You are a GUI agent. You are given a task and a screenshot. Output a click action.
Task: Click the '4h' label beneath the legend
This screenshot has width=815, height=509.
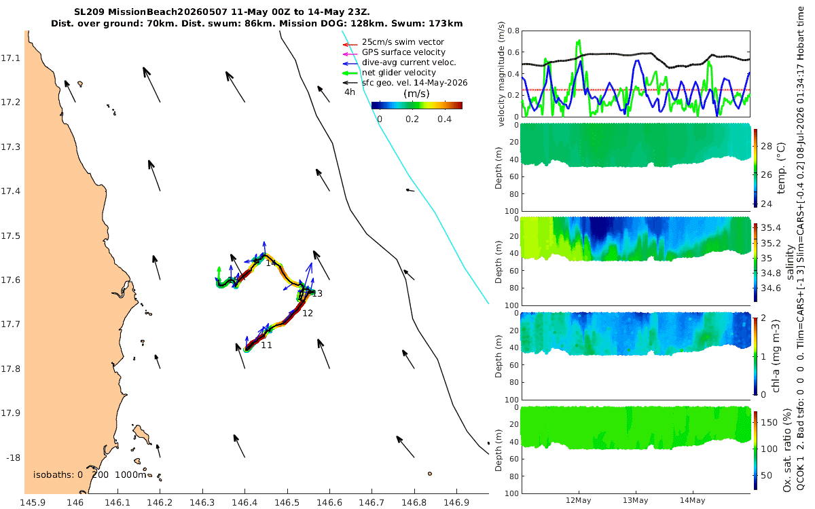click(350, 92)
